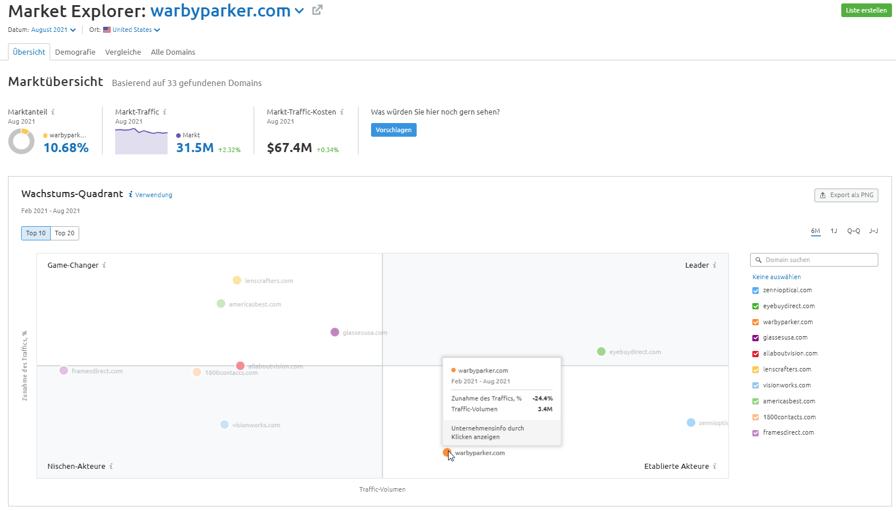The width and height of the screenshot is (896, 511).
Task: Click the info icon next to Marktanteil
Action: (x=53, y=112)
